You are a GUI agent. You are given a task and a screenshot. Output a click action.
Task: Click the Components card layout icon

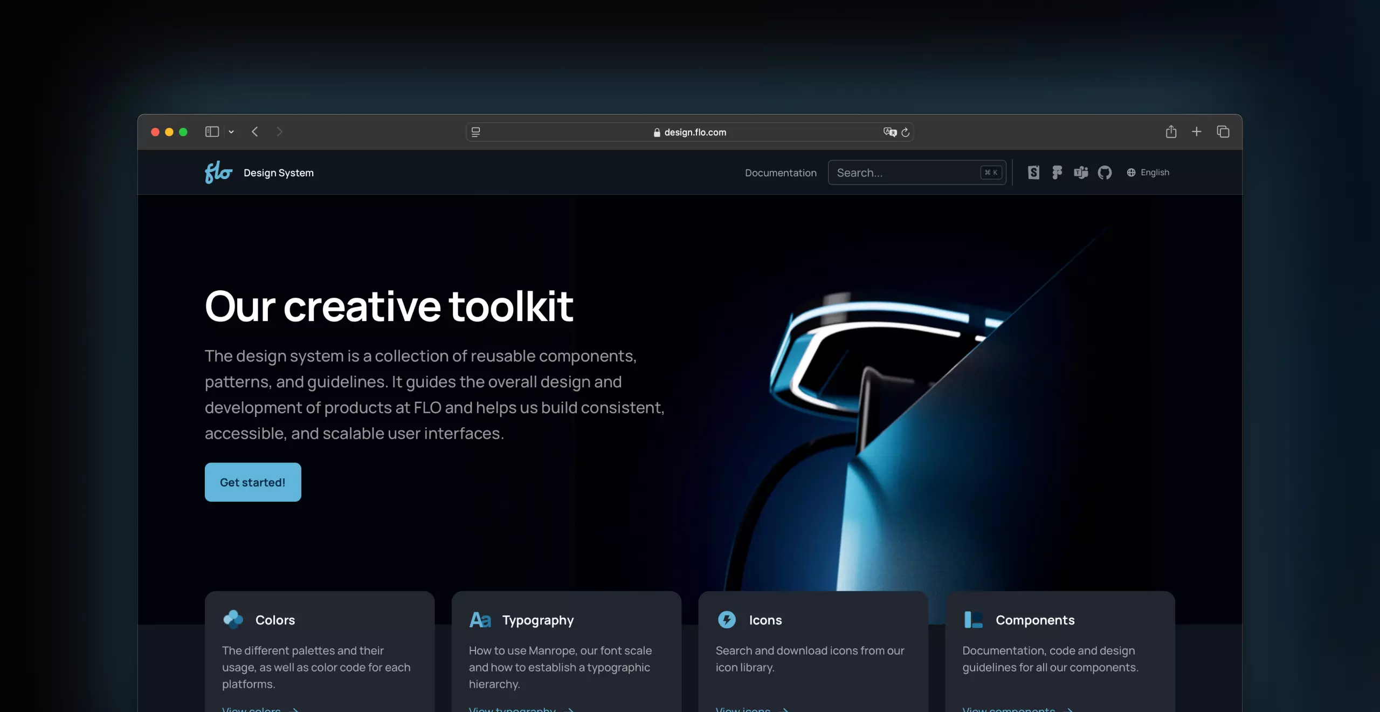pos(974,620)
